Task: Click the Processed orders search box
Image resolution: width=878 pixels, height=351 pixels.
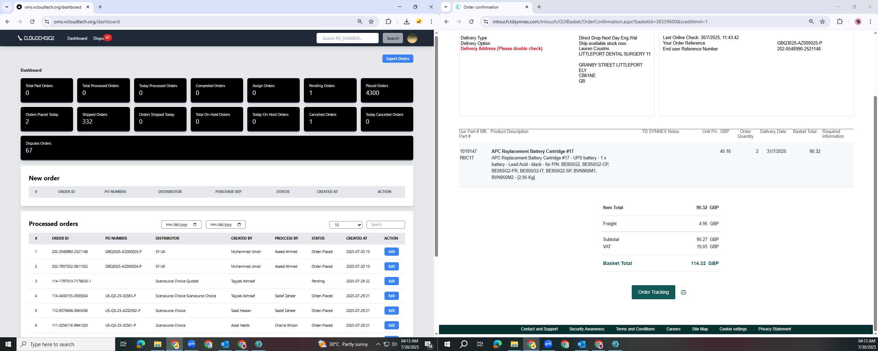Action: (x=385, y=225)
